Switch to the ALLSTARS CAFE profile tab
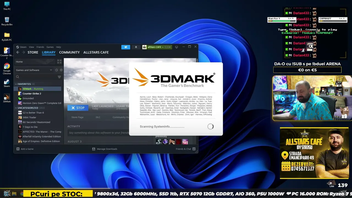Image resolution: width=352 pixels, height=198 pixels. (96, 52)
